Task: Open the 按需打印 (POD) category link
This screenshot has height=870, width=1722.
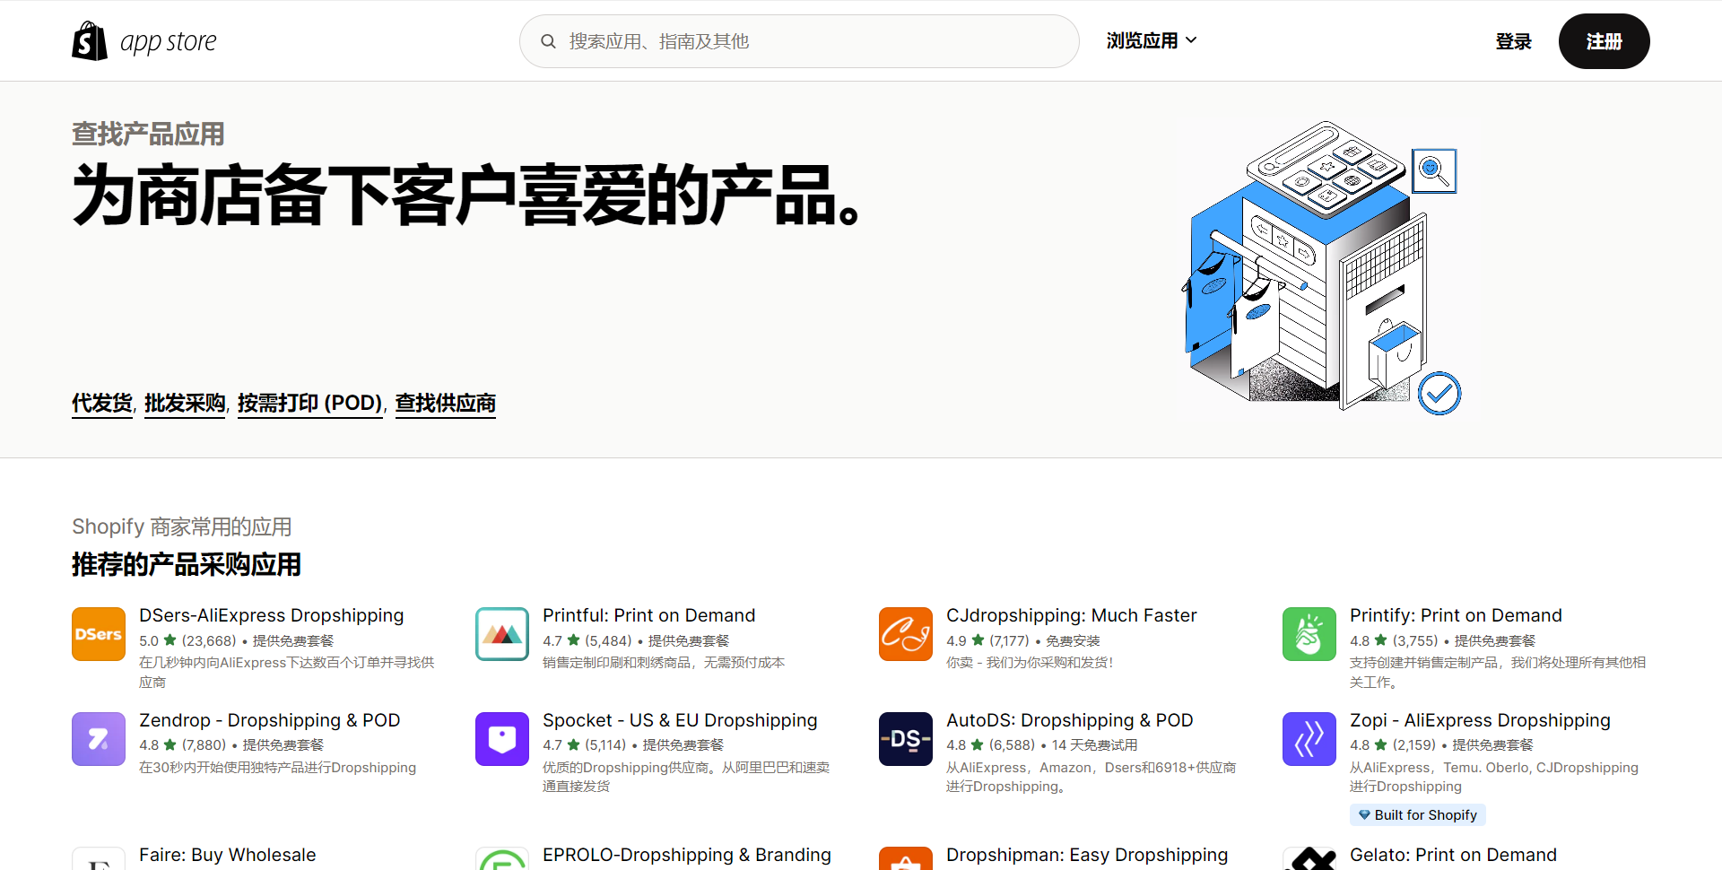Action: 310,404
